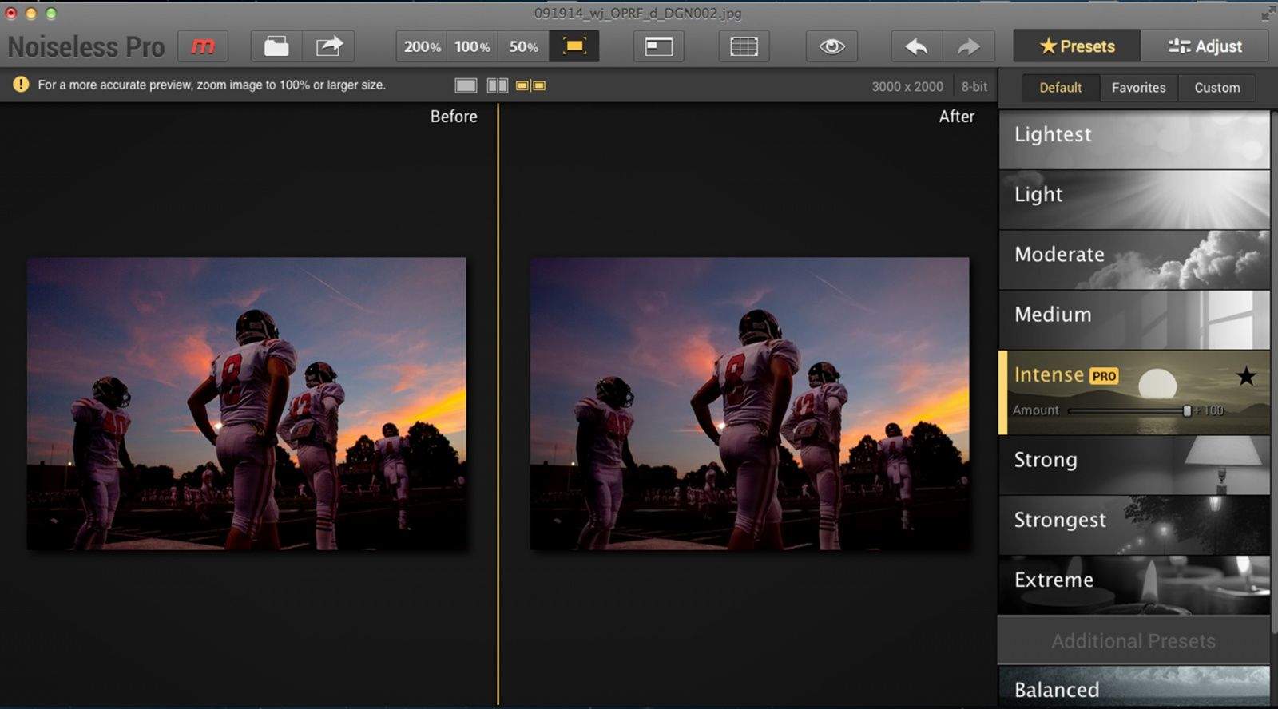Click the red Macphun logo button
This screenshot has width=1278, height=709.
point(202,46)
